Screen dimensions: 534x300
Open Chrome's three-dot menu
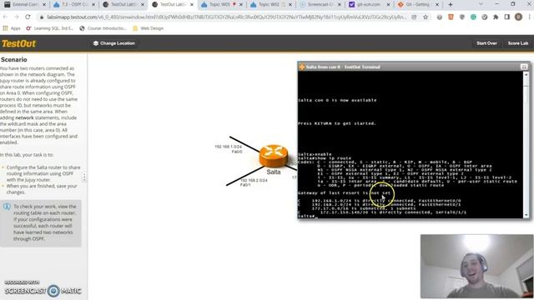tap(530, 17)
